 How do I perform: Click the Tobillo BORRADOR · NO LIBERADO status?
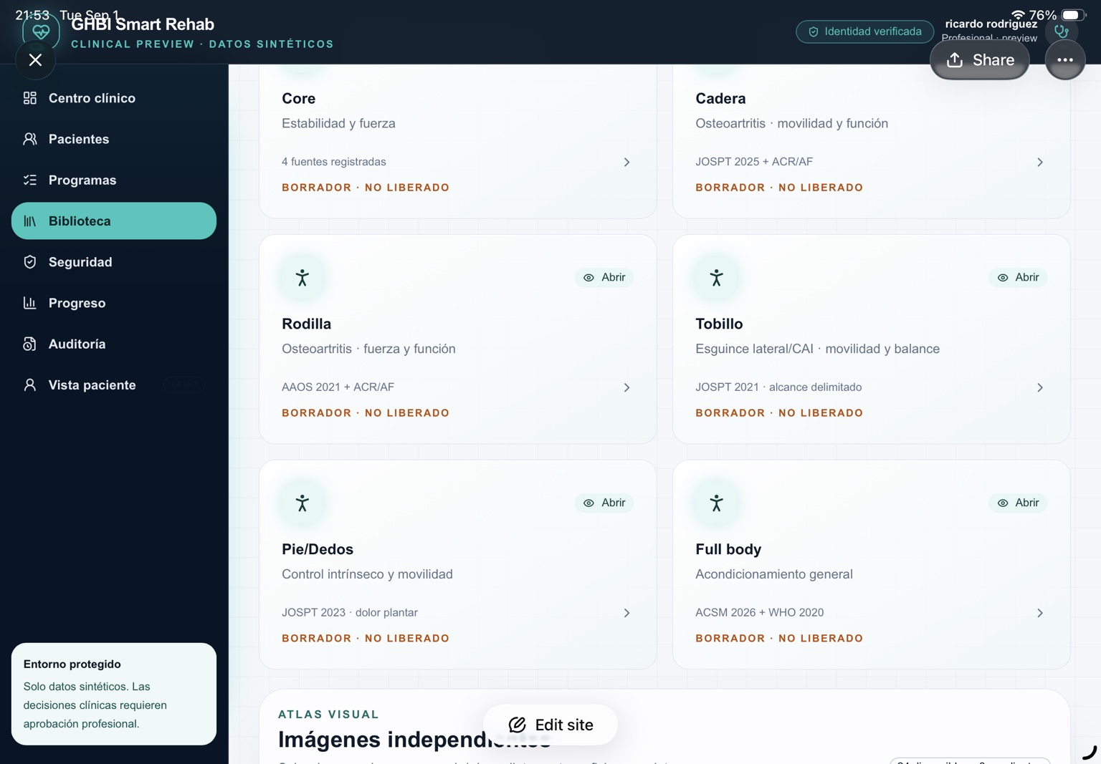pyautogui.click(x=779, y=413)
